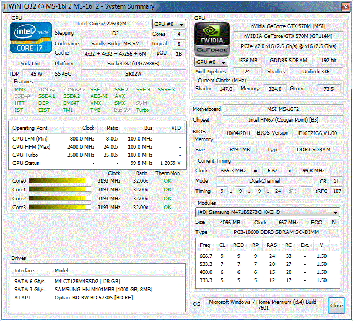The width and height of the screenshot is (353, 321).
Task: Click the GDDR5 SDRAM memory type value
Action: pyautogui.click(x=288, y=61)
